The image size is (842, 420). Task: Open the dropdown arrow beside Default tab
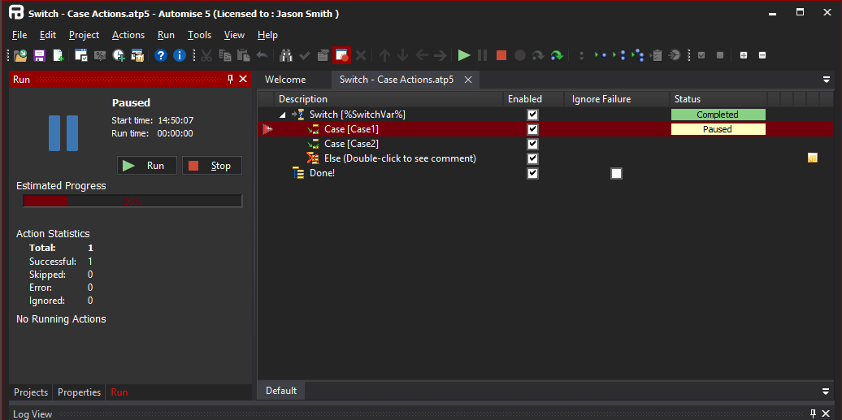pos(827,391)
